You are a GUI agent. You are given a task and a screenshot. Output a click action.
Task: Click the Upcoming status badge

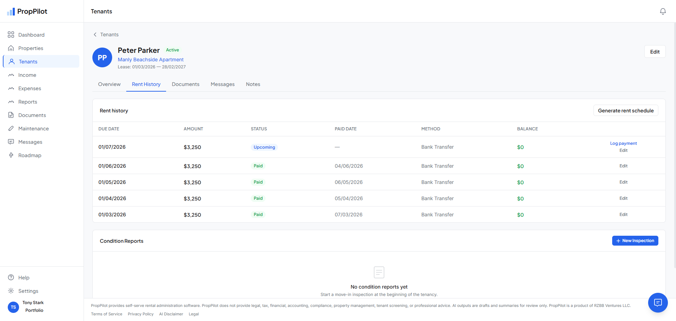click(x=264, y=147)
